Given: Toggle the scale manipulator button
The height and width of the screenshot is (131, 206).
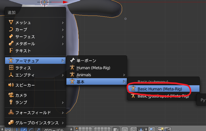Looking at the screenshot, I should 38,129.
